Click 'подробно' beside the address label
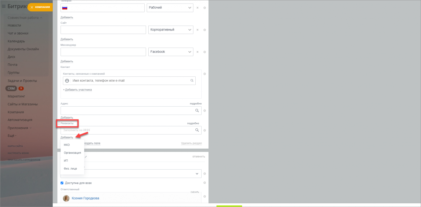Viewport: 421px width, 207px height. click(x=196, y=103)
